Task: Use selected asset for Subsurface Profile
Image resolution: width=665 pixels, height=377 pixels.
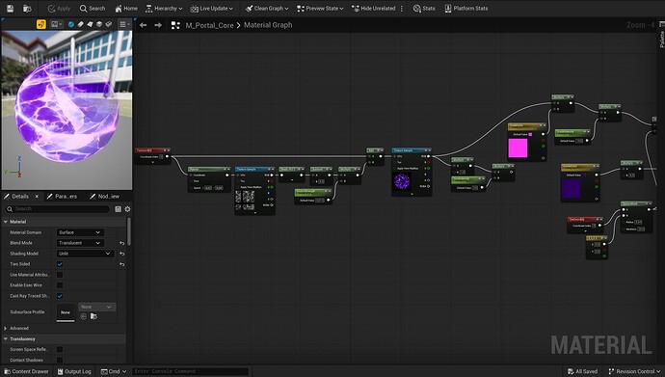Action: pos(84,316)
